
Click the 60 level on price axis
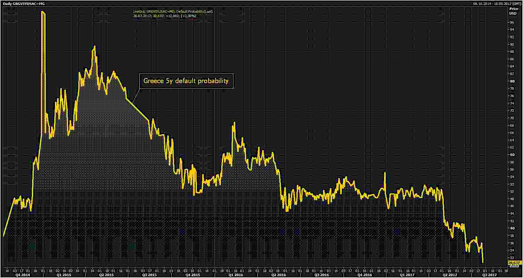512,155
